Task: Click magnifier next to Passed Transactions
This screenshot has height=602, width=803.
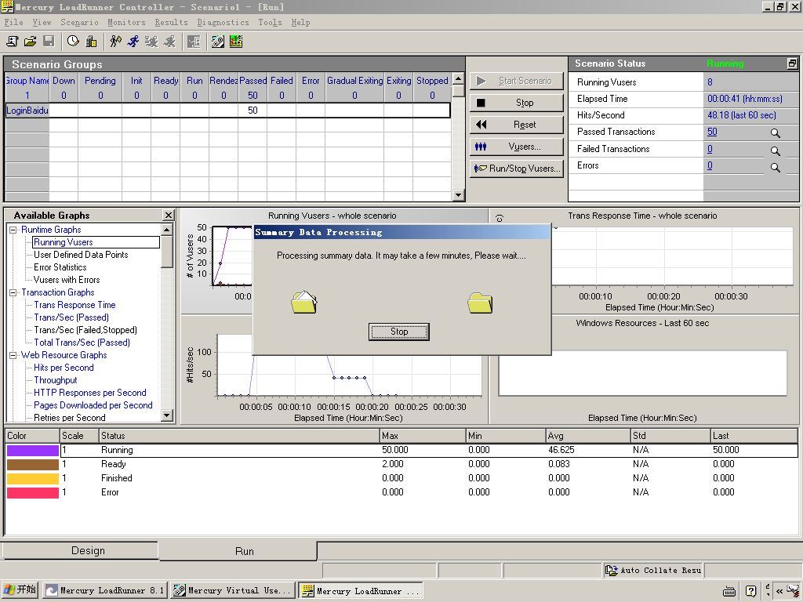Action: click(x=776, y=133)
